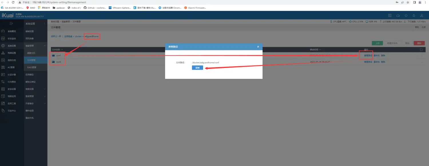
Task: Click the docker breadcrumb link
Action: [x=78, y=37]
